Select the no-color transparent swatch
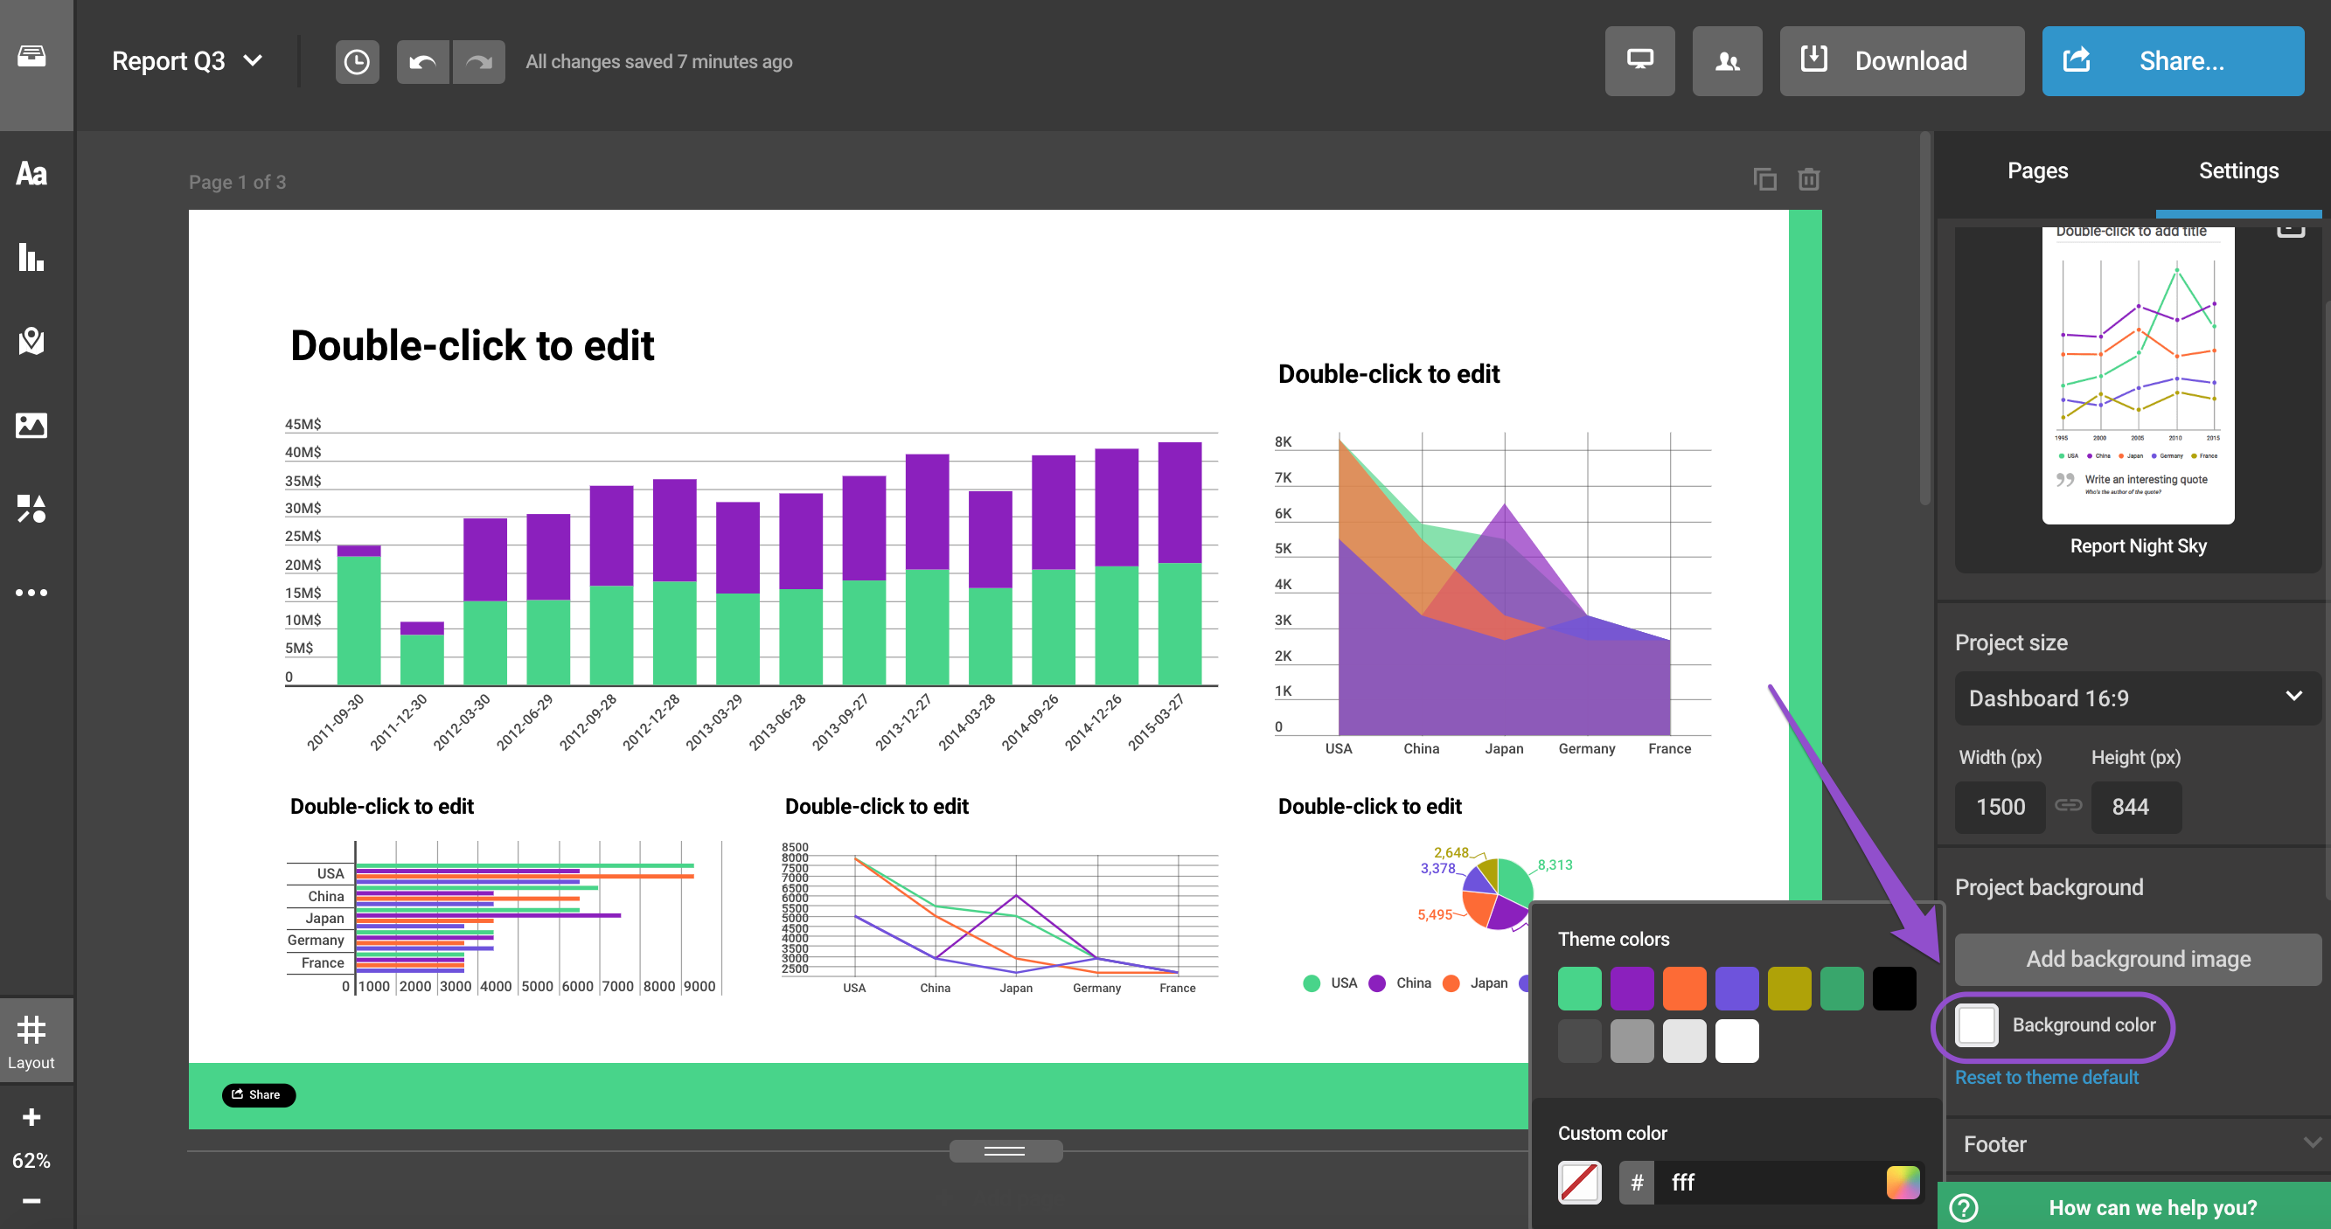The width and height of the screenshot is (2331, 1229). pos(1579,1182)
